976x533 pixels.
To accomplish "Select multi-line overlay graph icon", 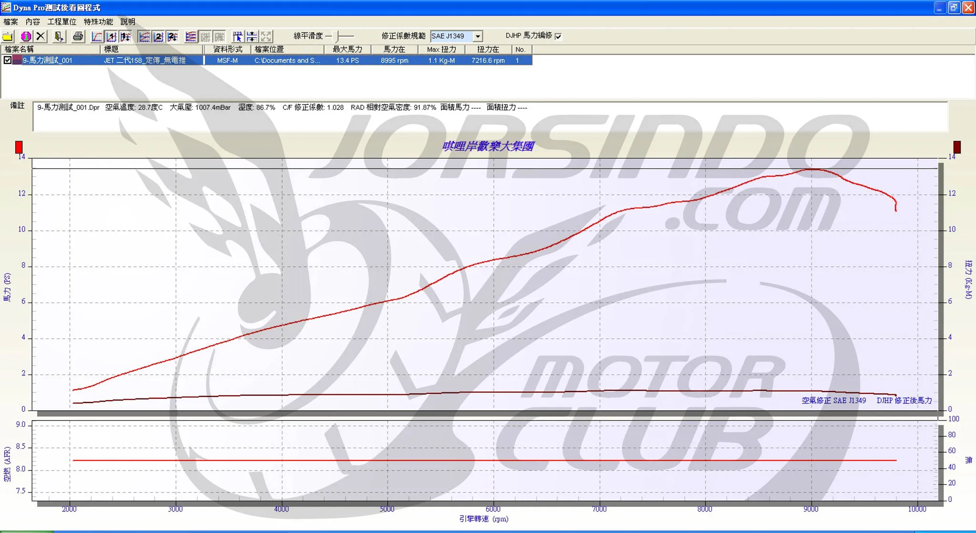I will pyautogui.click(x=191, y=36).
